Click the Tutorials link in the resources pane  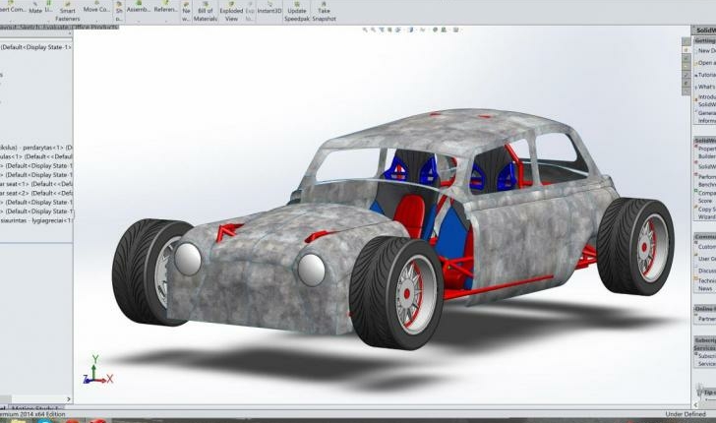tap(706, 75)
